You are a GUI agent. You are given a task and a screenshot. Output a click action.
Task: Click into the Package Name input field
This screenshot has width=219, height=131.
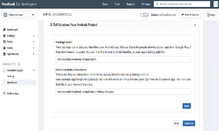pyautogui.click(x=123, y=59)
